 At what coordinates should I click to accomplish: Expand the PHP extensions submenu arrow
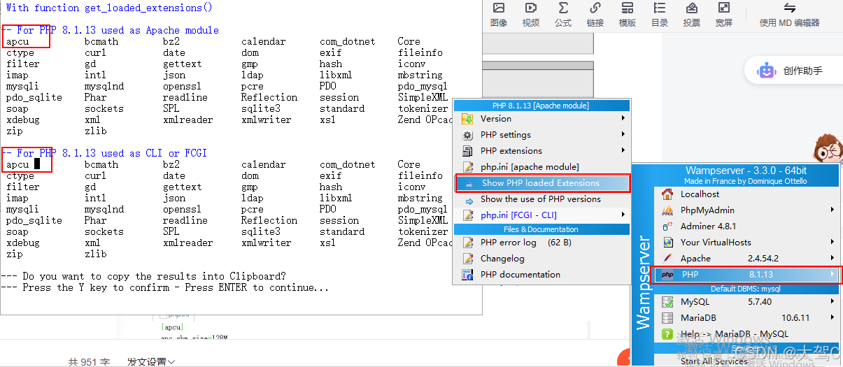click(623, 151)
